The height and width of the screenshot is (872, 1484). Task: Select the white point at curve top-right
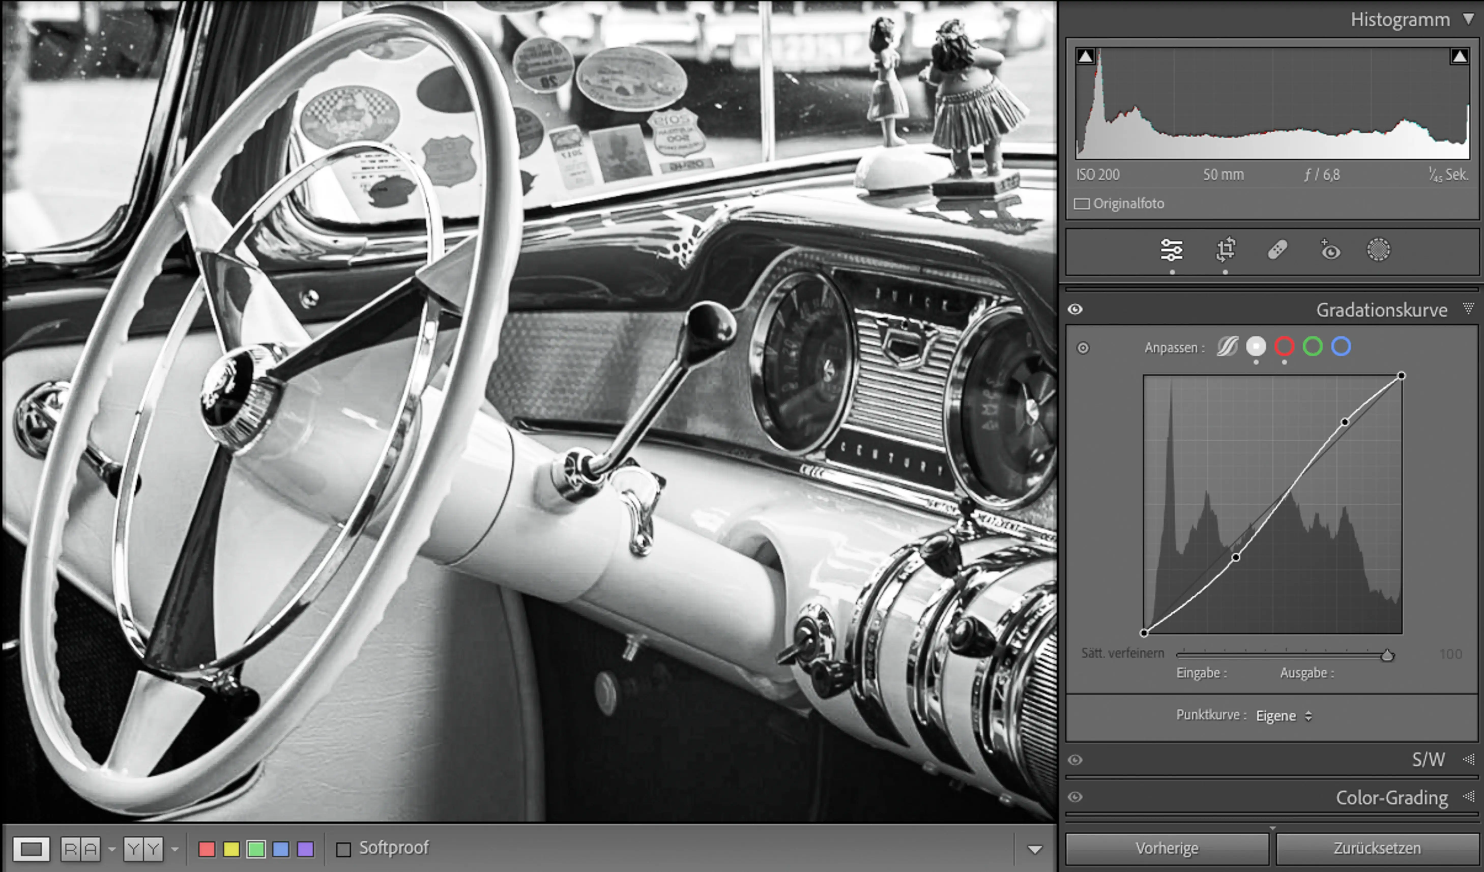click(1402, 376)
